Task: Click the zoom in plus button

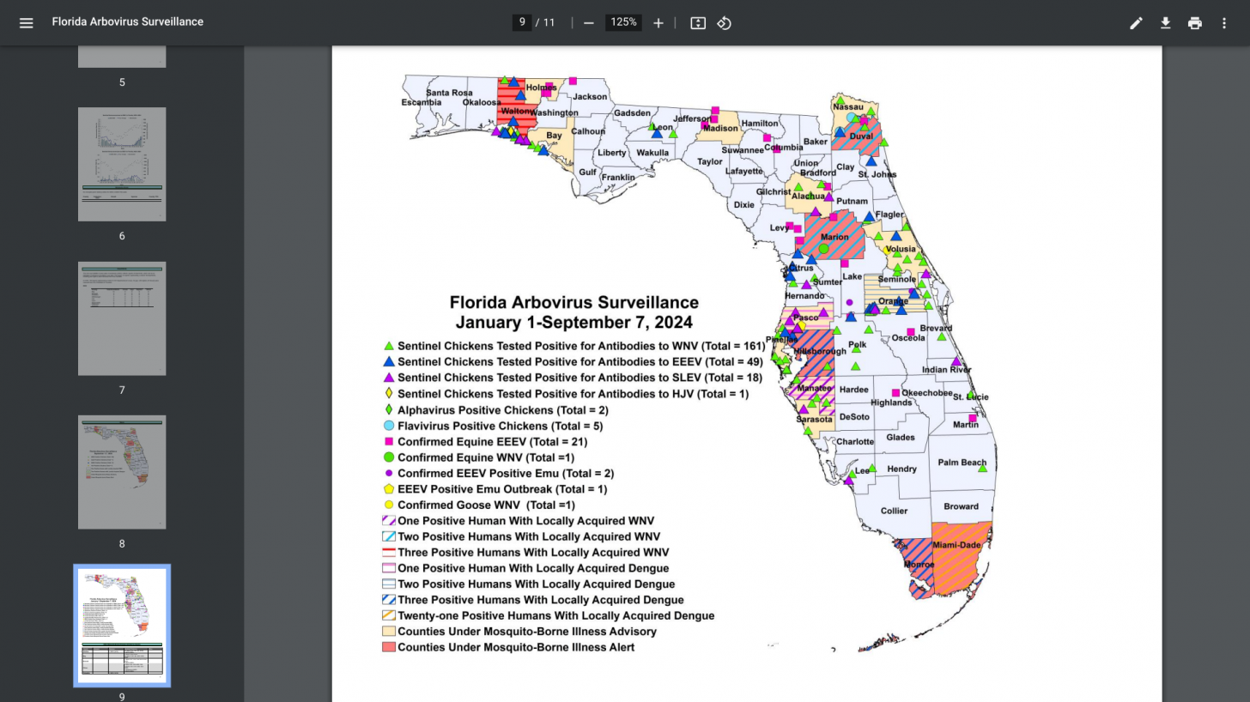Action: coord(658,23)
